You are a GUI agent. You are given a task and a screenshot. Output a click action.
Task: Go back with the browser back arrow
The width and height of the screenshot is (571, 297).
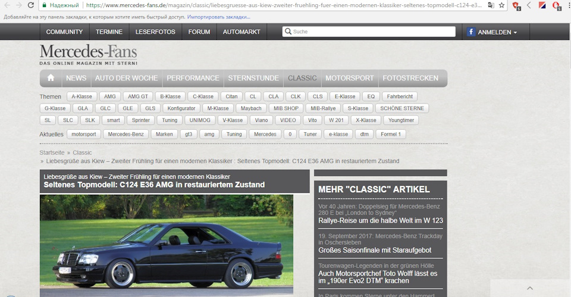point(7,5)
